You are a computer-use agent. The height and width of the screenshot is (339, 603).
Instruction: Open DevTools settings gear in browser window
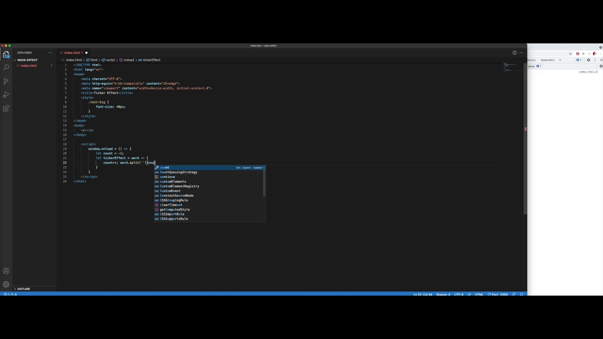click(588, 60)
